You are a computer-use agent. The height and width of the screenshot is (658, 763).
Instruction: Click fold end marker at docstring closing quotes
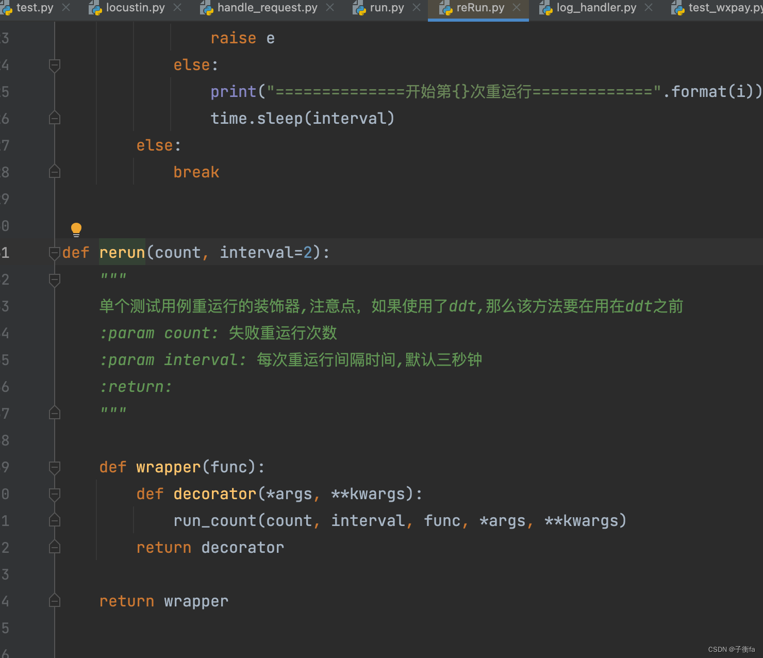point(55,414)
